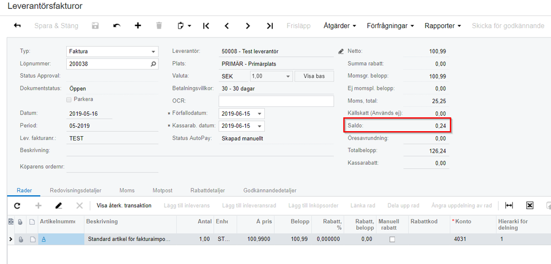Click the Beskrivning cell Standard artikel
This screenshot has width=551, height=264.
(130, 239)
